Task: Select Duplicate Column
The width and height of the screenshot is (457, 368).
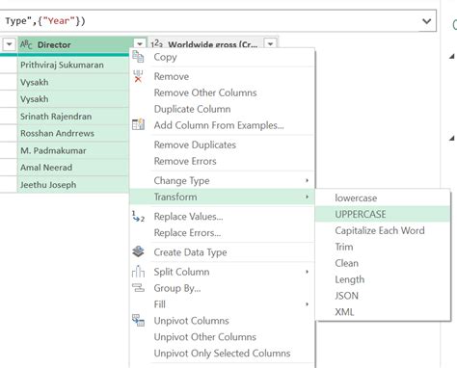Action: click(222, 109)
